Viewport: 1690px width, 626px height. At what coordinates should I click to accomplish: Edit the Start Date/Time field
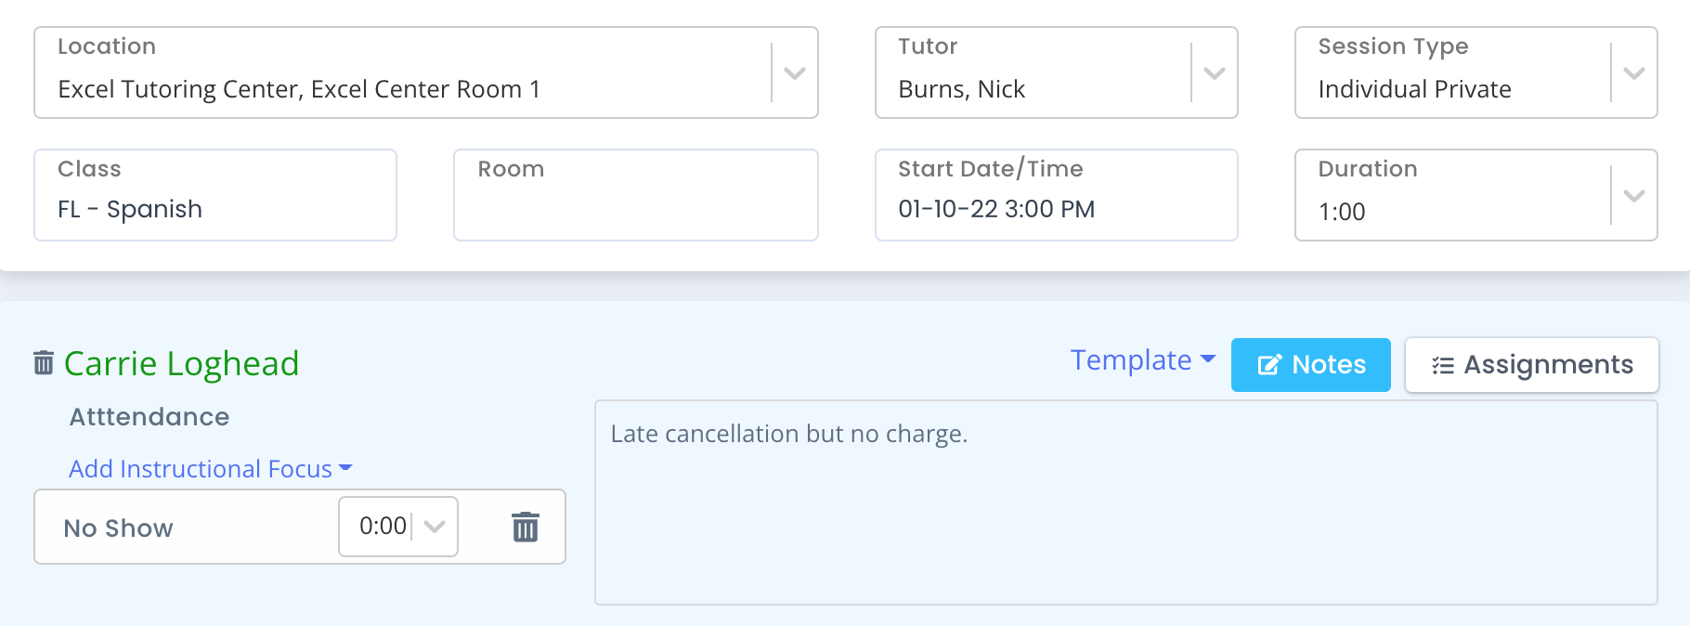click(x=1056, y=195)
